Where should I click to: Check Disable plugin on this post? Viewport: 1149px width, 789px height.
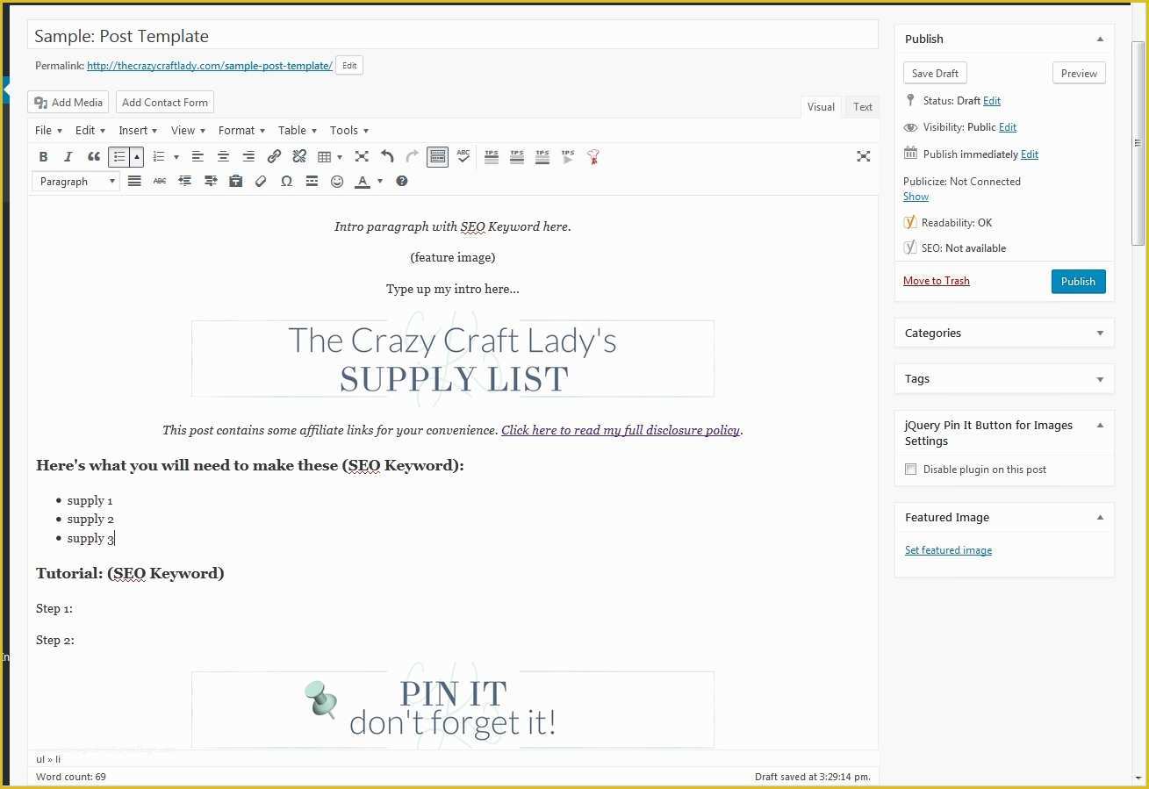click(x=910, y=470)
